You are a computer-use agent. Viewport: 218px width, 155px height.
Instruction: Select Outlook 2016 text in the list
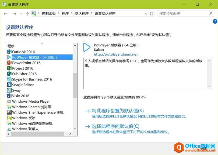(x=23, y=52)
